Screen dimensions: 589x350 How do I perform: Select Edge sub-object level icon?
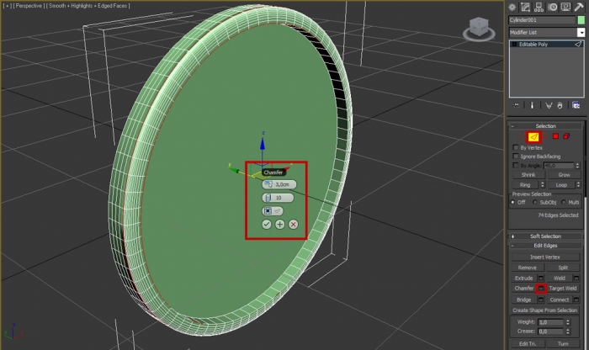[x=533, y=136]
